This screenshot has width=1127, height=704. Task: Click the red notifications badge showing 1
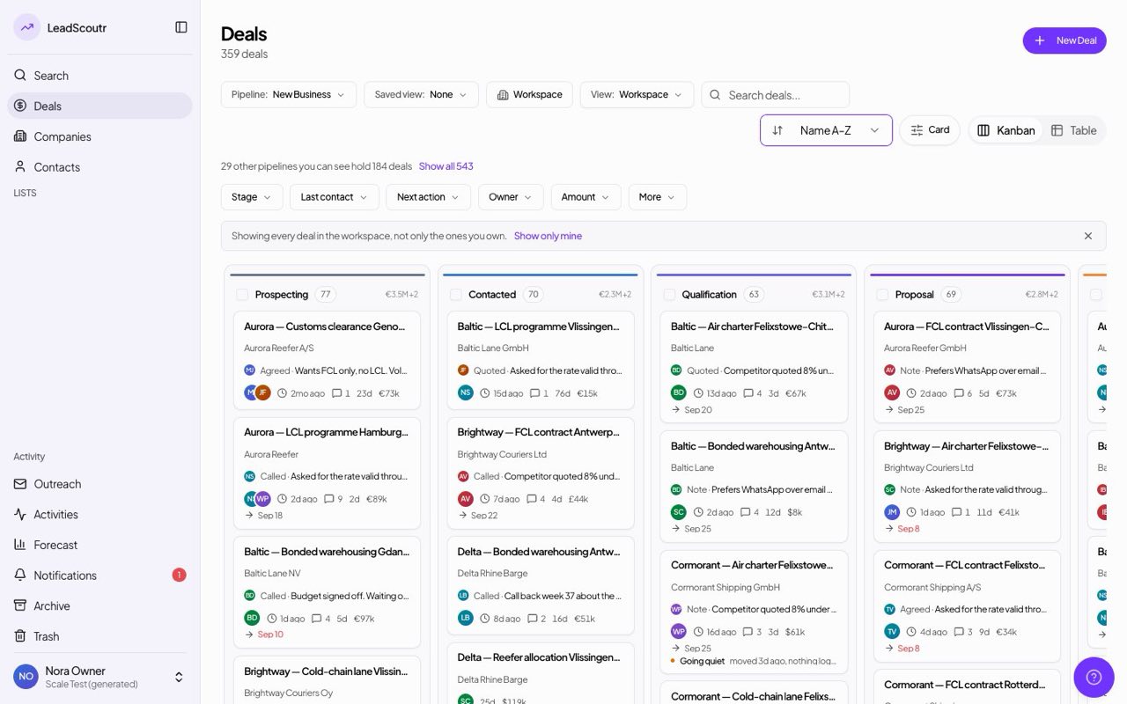179,575
